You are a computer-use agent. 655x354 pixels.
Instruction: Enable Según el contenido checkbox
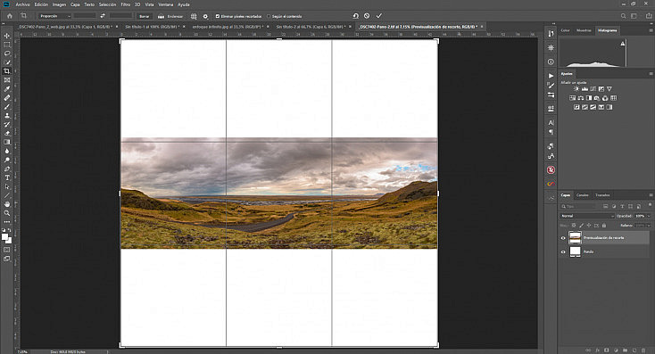(x=269, y=16)
